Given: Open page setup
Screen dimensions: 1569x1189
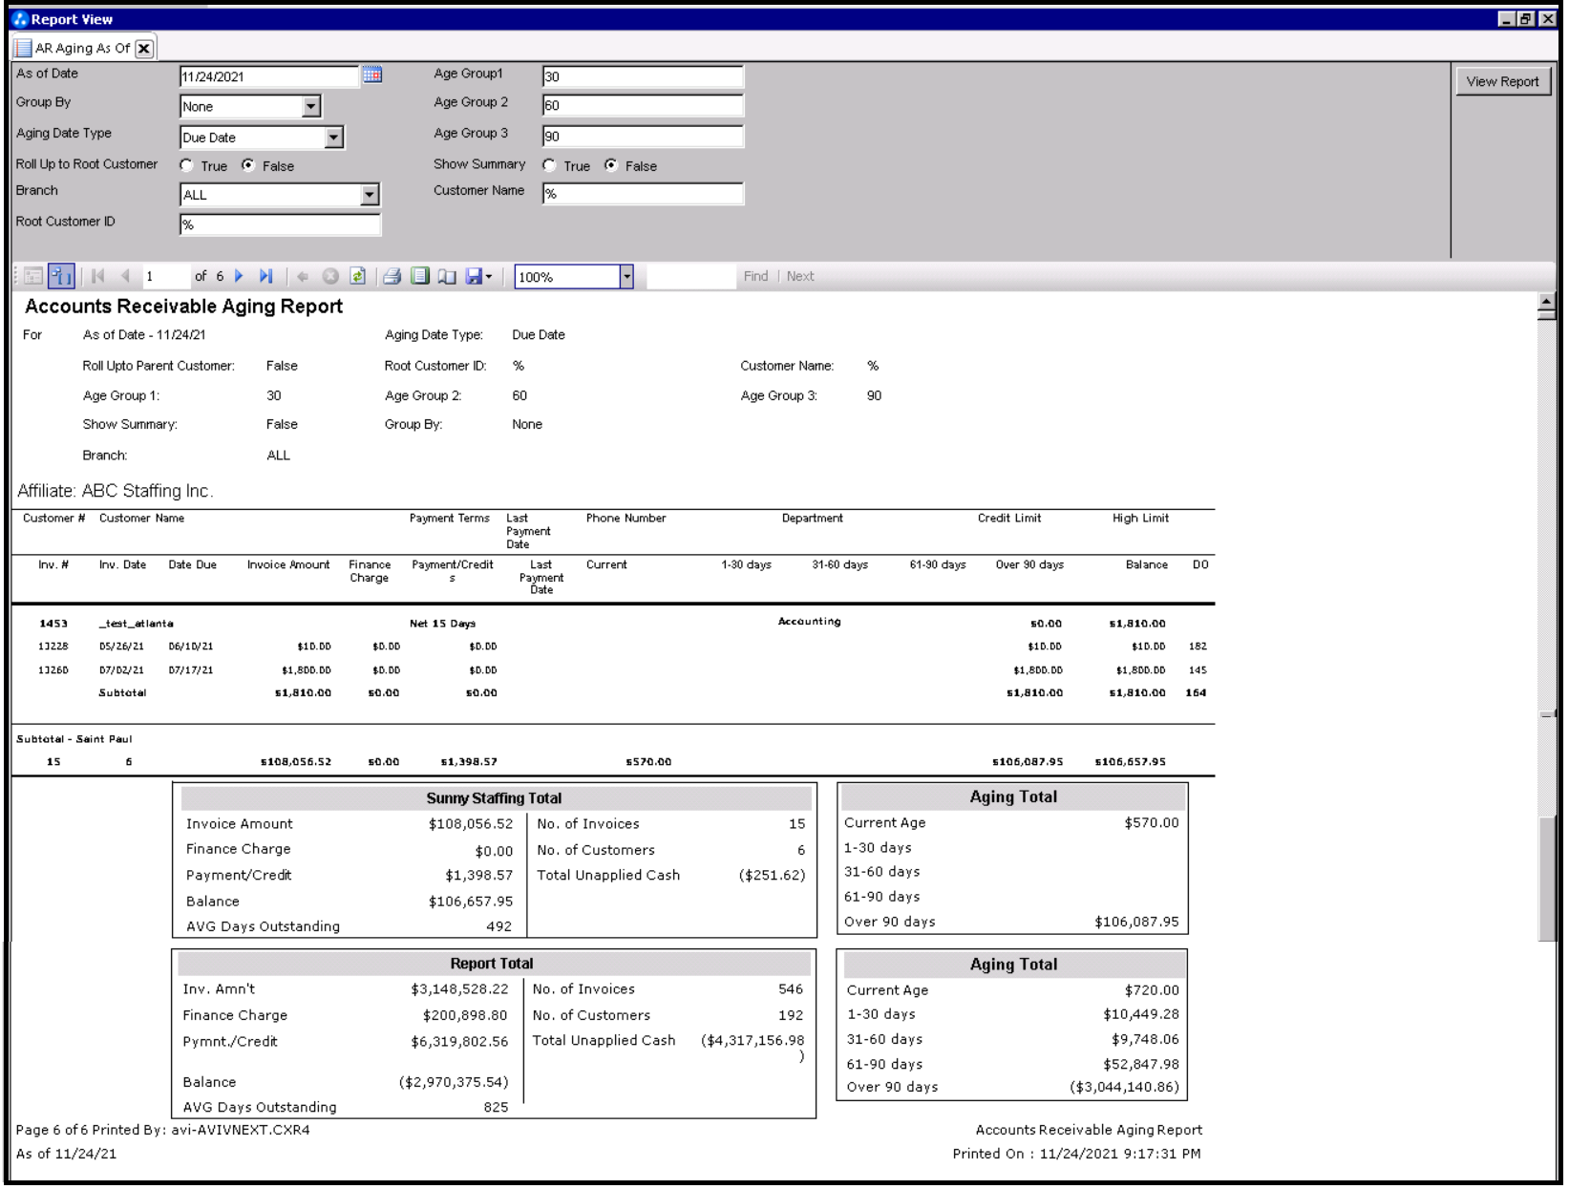Looking at the screenshot, I should tap(447, 277).
